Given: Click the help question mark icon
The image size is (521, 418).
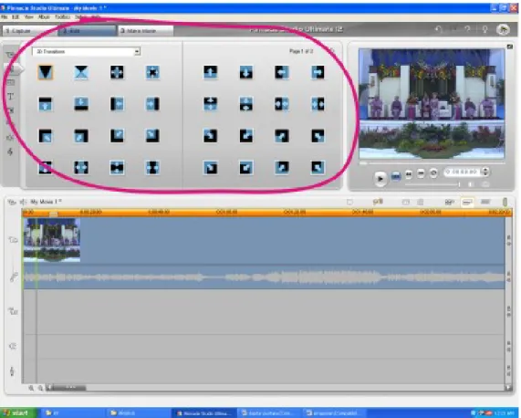Looking at the screenshot, I should (x=467, y=29).
